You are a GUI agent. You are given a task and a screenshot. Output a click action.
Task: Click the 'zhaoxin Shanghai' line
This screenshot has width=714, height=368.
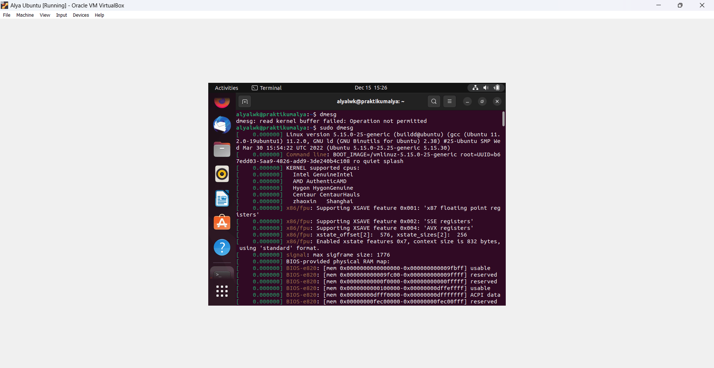pos(295,201)
